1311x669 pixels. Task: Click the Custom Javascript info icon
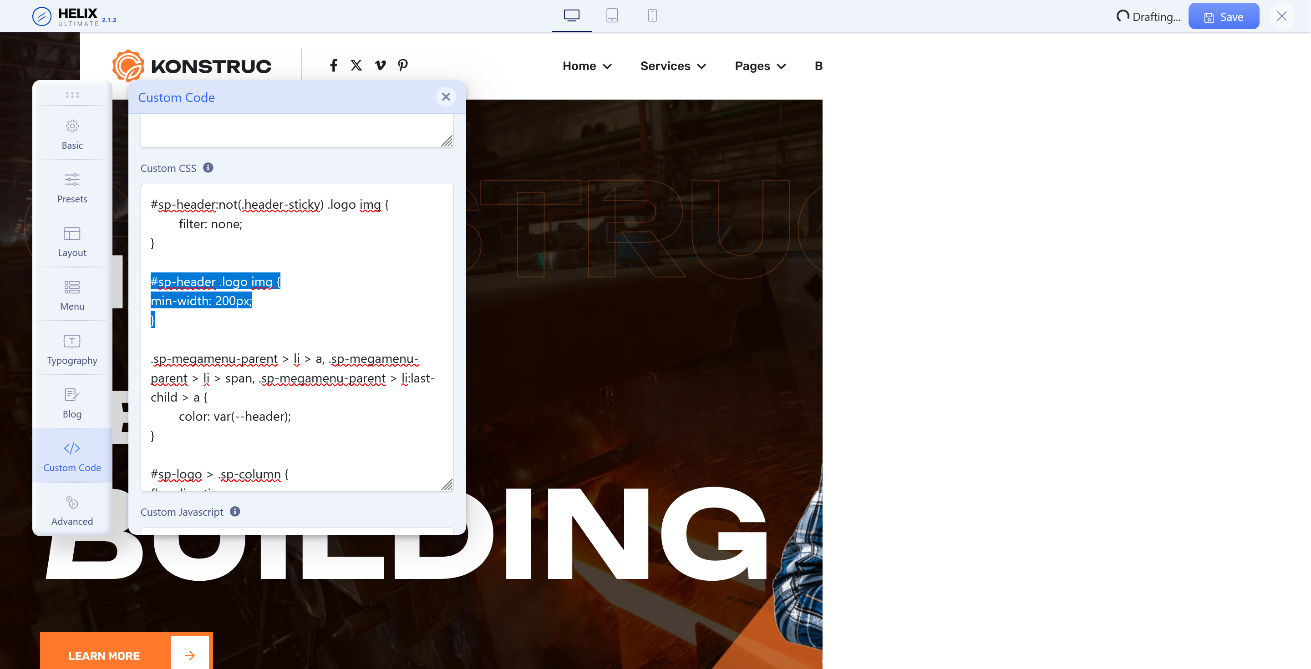[234, 511]
